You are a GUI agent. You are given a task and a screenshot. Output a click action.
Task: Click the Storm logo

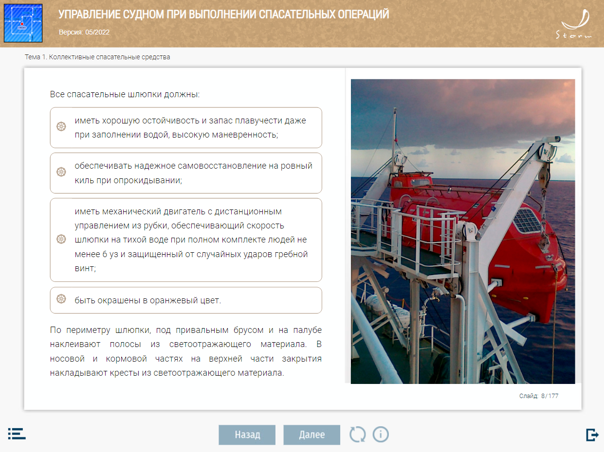[574, 24]
